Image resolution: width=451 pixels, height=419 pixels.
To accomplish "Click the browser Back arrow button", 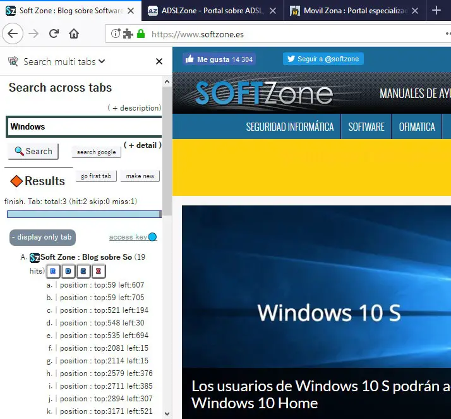I will click(13, 33).
